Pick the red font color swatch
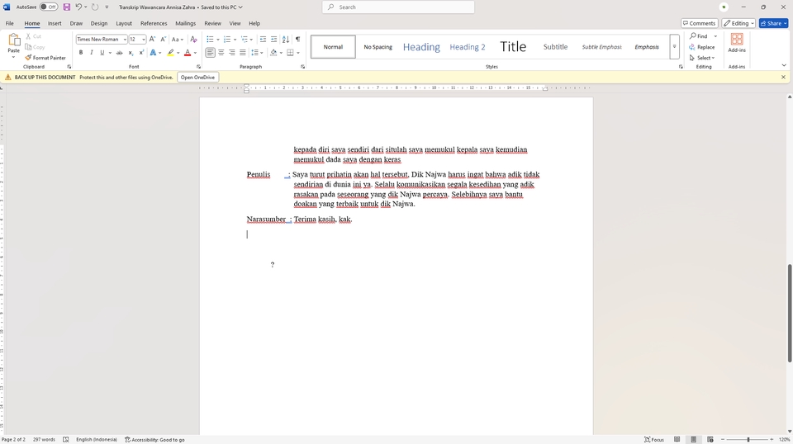This screenshot has height=444, width=793. coord(188,53)
